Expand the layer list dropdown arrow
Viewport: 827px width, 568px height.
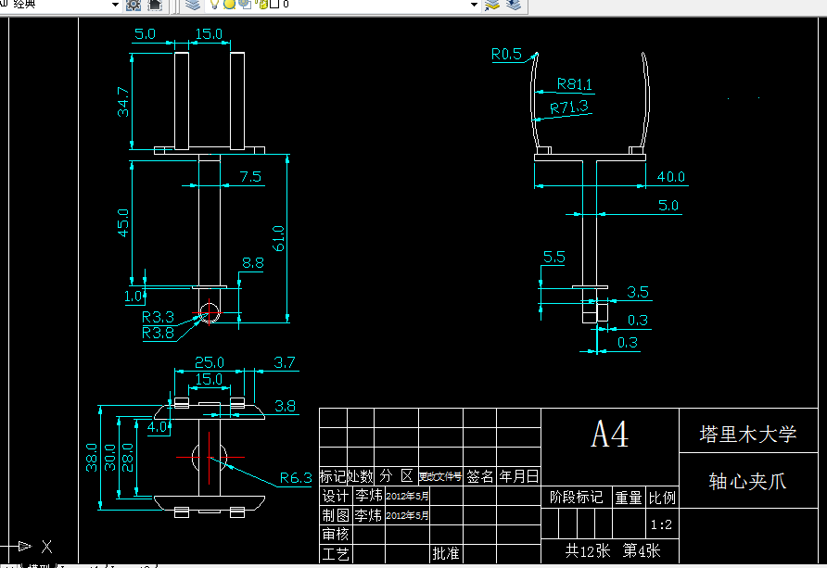[474, 5]
